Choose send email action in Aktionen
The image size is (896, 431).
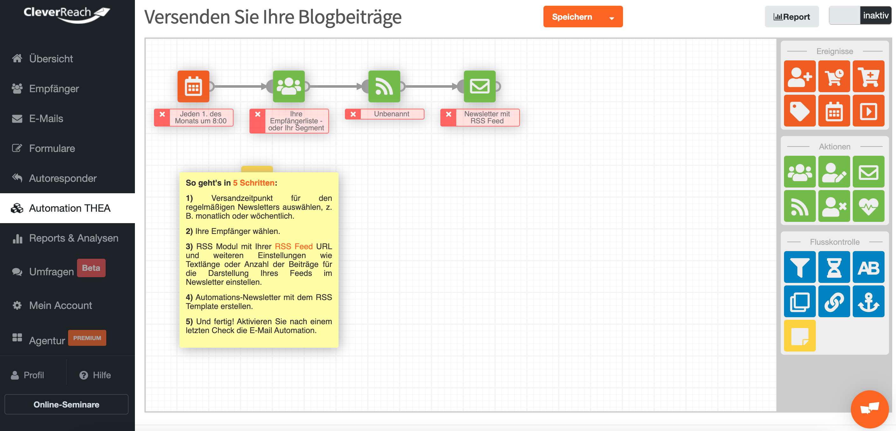pyautogui.click(x=868, y=172)
